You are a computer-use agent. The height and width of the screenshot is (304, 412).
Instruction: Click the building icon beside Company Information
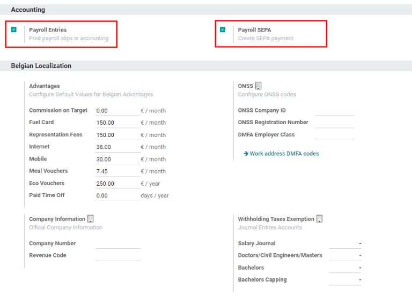click(x=91, y=219)
